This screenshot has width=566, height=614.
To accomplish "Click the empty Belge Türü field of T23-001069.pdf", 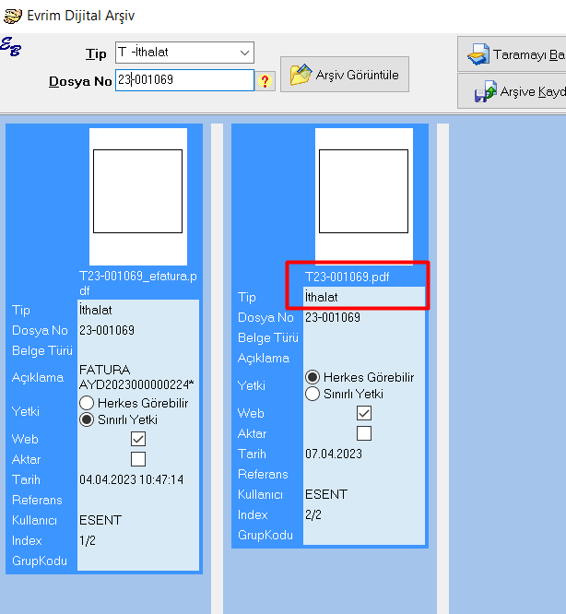I will (363, 337).
